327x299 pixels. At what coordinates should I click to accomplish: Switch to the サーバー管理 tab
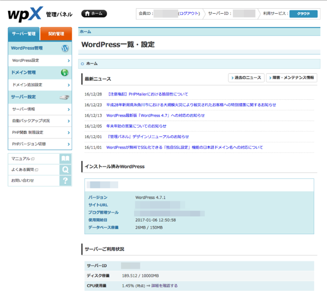click(x=24, y=34)
